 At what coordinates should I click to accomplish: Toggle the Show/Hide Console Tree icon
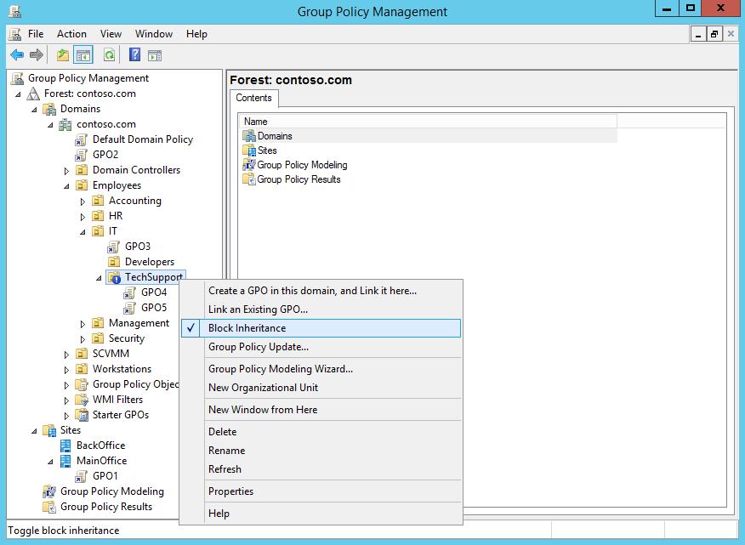tap(83, 55)
